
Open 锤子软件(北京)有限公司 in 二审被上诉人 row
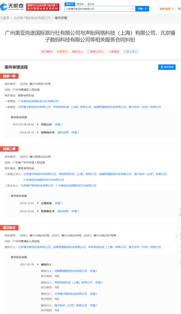[150, 174]
